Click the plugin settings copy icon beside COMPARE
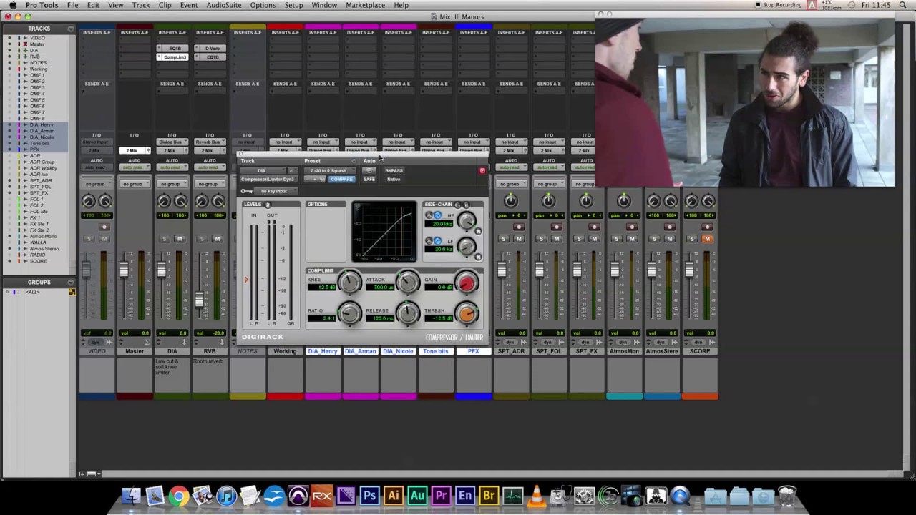Image resolution: width=916 pixels, height=515 pixels. point(322,179)
